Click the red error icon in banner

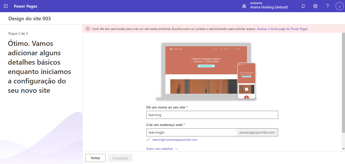pyautogui.click(x=88, y=29)
